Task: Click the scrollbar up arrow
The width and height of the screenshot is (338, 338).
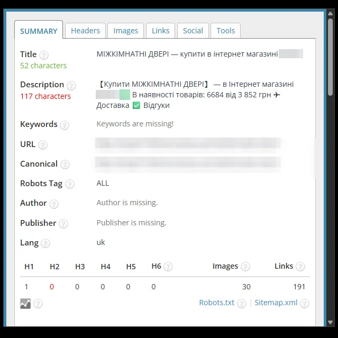Action: pos(330,14)
